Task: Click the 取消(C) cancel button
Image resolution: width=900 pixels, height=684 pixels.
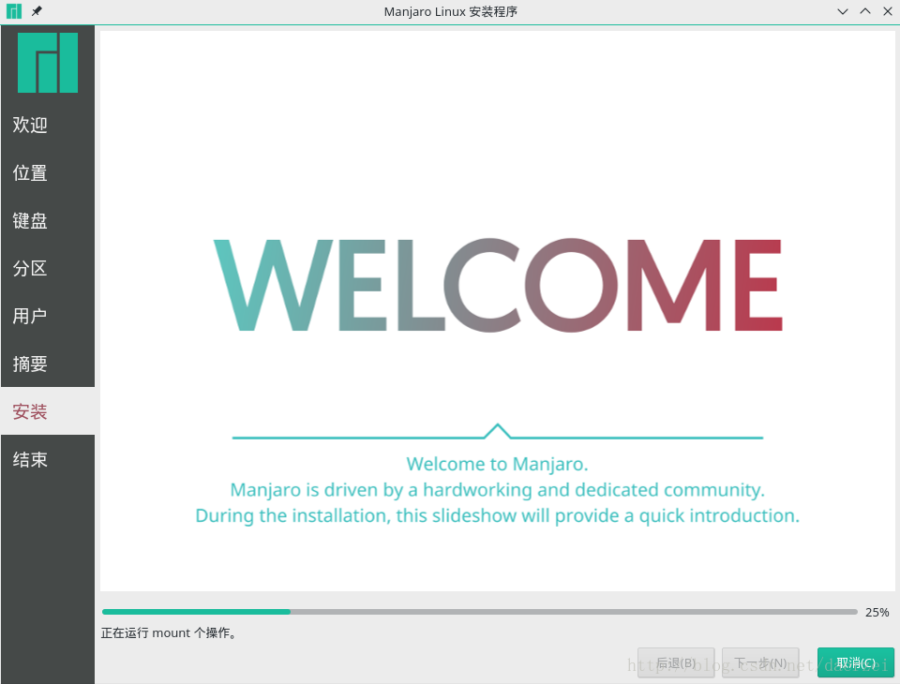Action: coord(856,662)
